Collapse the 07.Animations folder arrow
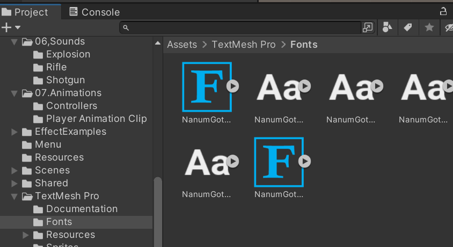453x247 pixels. [x=14, y=93]
